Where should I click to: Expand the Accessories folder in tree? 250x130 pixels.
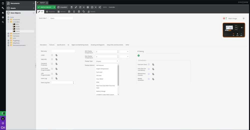[x=8, y=19]
